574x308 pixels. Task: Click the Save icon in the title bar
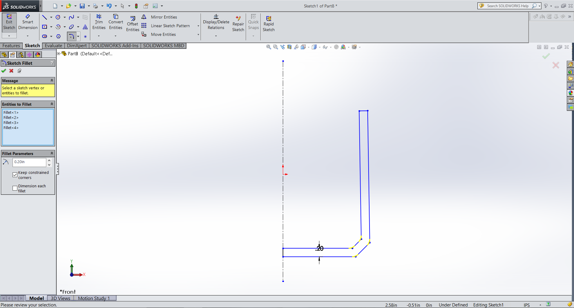82,6
